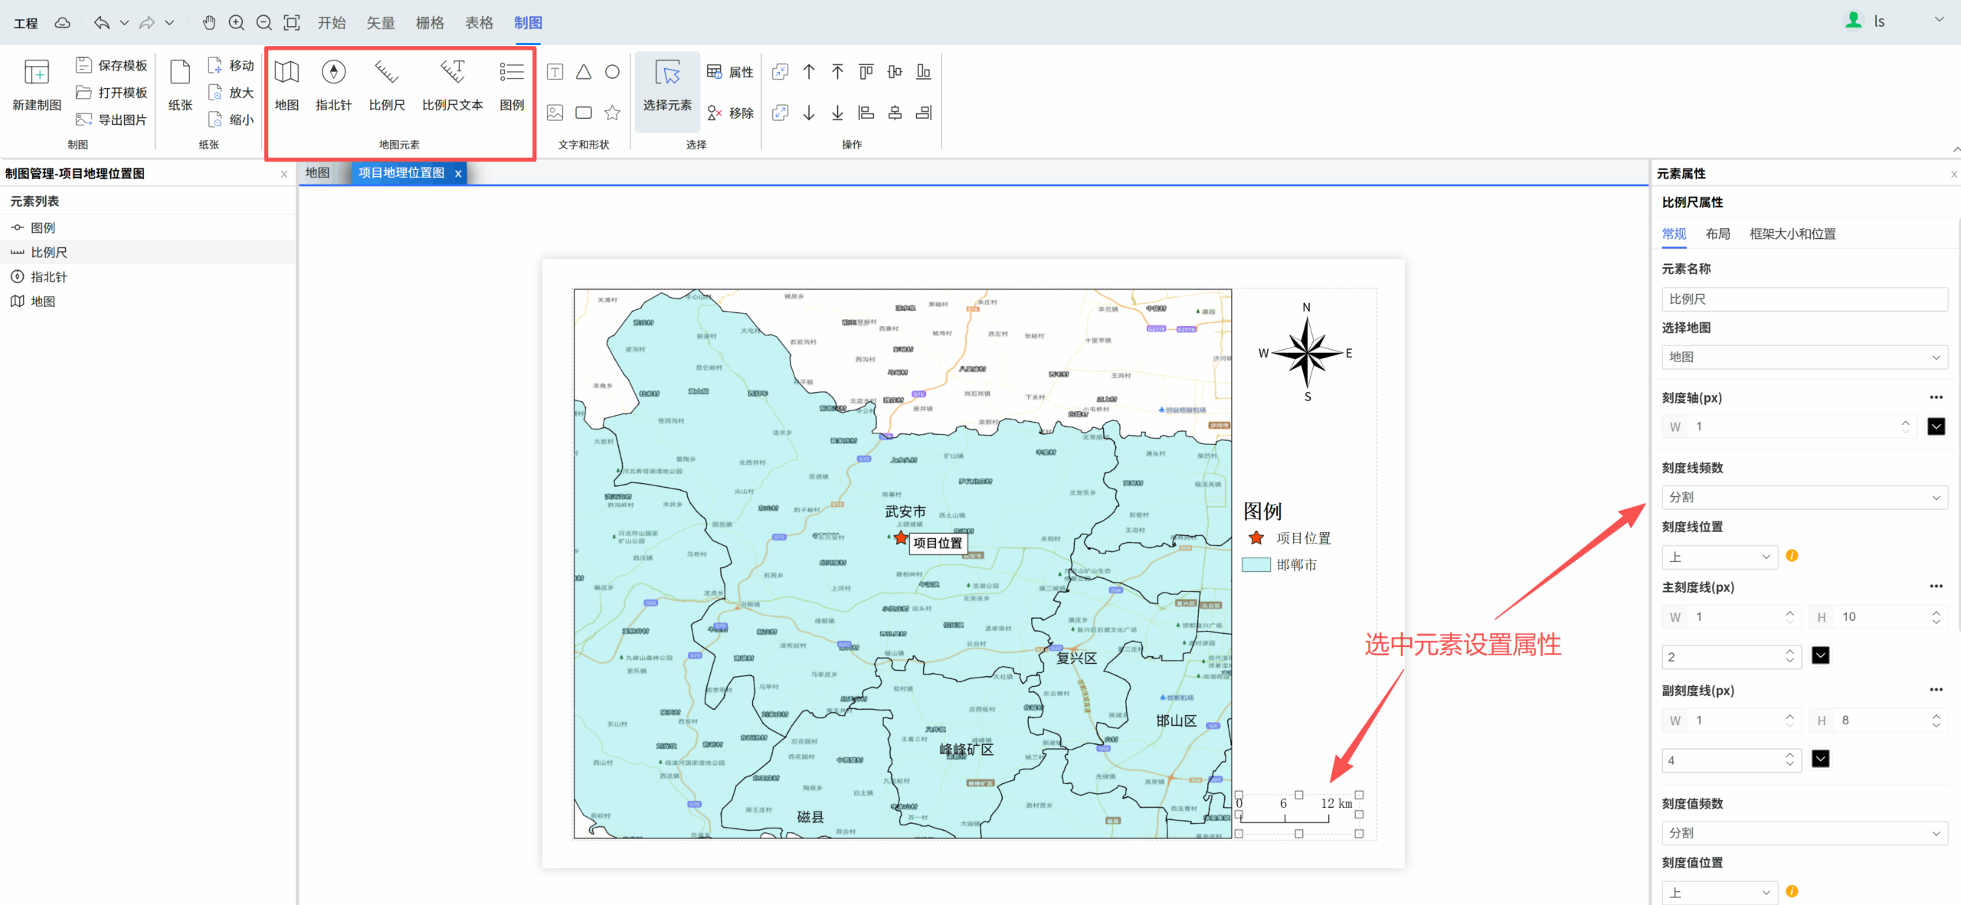This screenshot has width=1961, height=905.
Task: Click the star shape tool
Action: click(x=612, y=113)
